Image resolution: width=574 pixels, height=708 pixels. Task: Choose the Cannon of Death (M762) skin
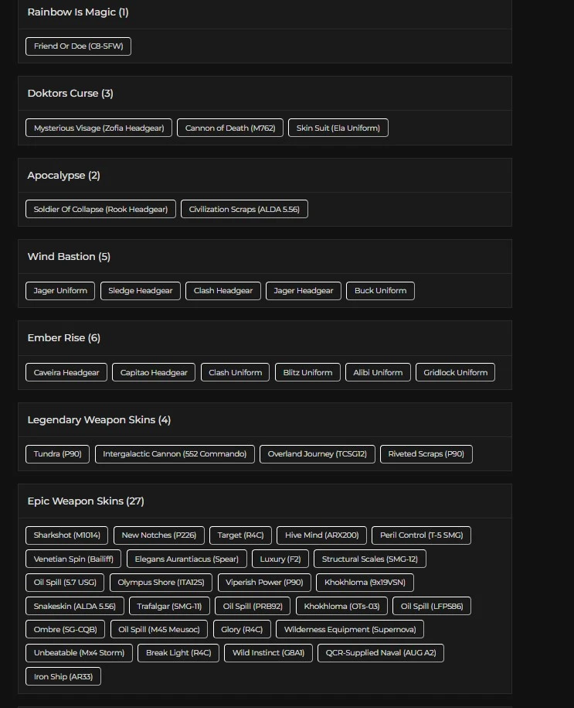(230, 128)
